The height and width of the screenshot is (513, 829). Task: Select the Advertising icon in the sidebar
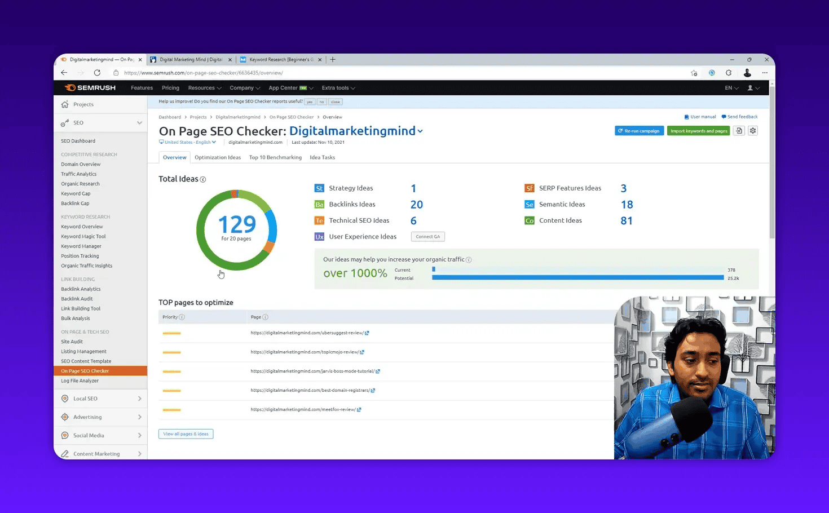coord(65,417)
